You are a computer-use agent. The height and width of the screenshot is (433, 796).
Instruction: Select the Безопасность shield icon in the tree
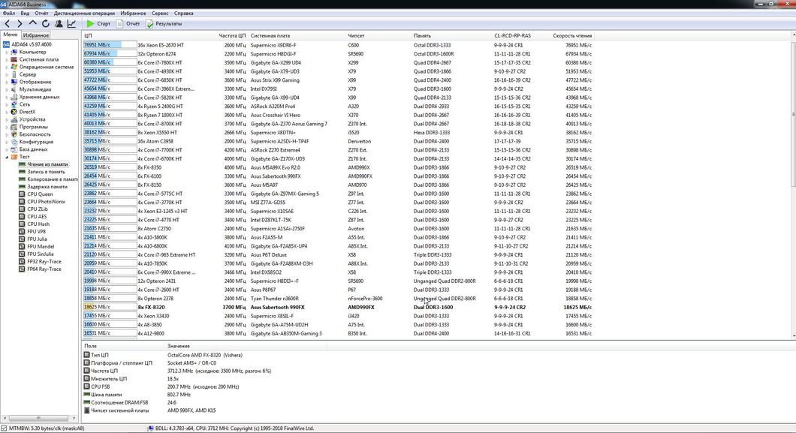pyautogui.click(x=14, y=134)
